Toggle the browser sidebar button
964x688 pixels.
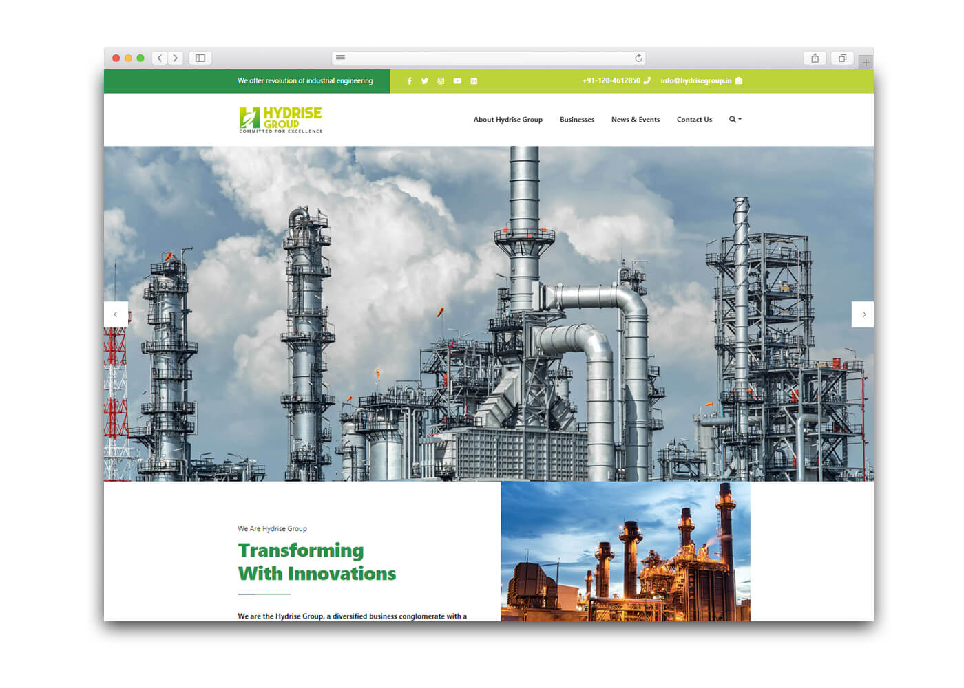click(200, 58)
